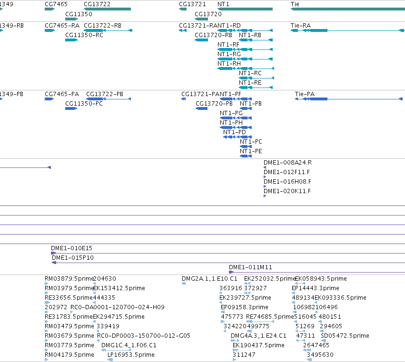Select transcript label CG13720-RB
The height and width of the screenshot is (362, 405).
tap(213, 35)
